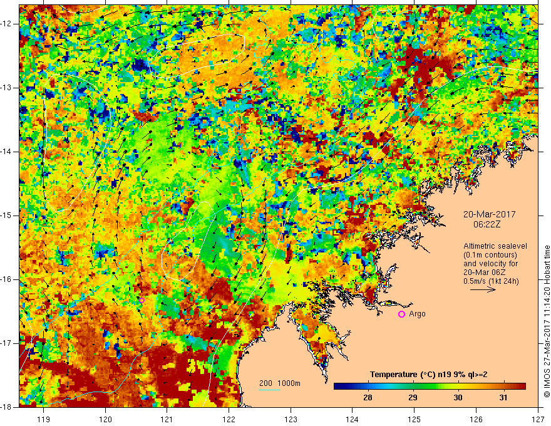Click the latitude axis label "-16"

click(6, 279)
